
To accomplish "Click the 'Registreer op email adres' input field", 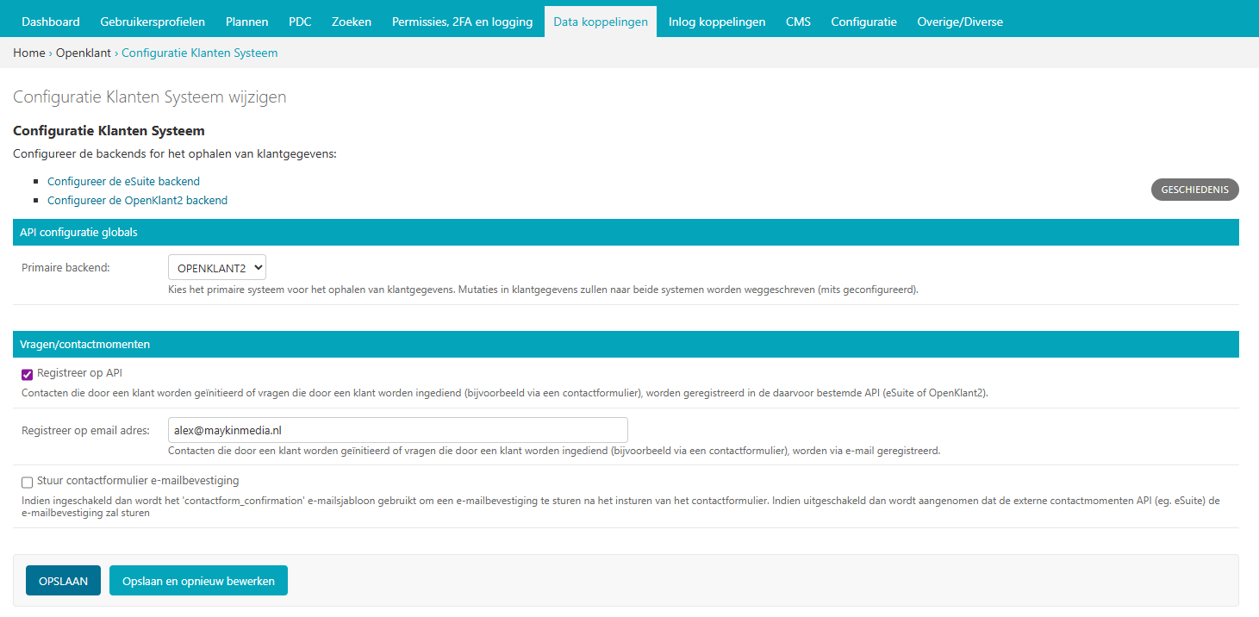I will (397, 429).
